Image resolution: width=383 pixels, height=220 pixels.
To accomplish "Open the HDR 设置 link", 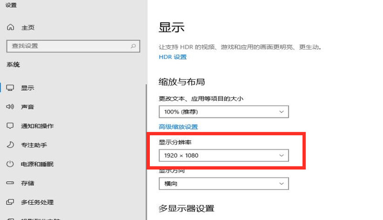I will [x=173, y=57].
